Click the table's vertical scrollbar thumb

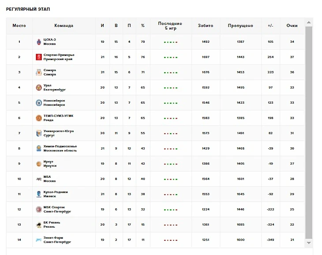click(309, 132)
